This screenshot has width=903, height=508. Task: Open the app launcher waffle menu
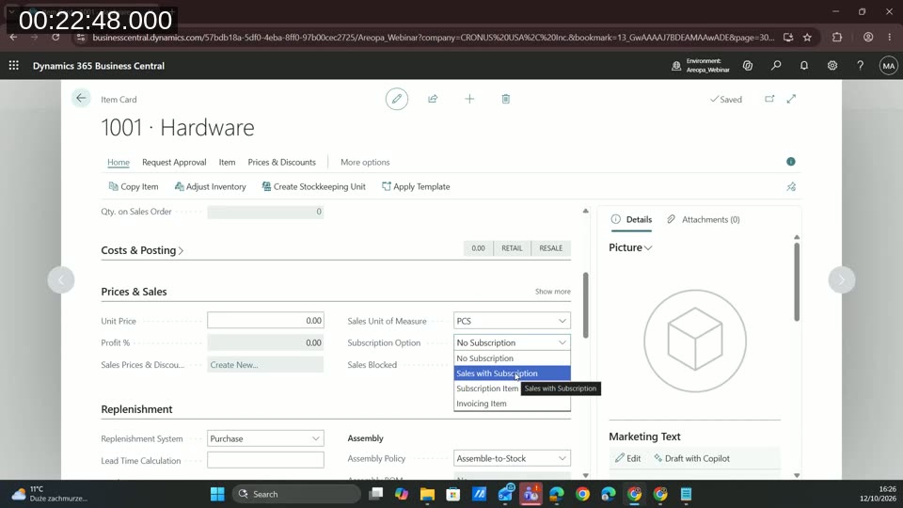click(14, 66)
